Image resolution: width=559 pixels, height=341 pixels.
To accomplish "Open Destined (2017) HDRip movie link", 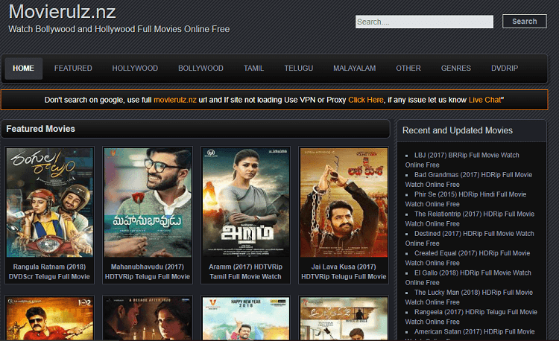I will (x=470, y=238).
